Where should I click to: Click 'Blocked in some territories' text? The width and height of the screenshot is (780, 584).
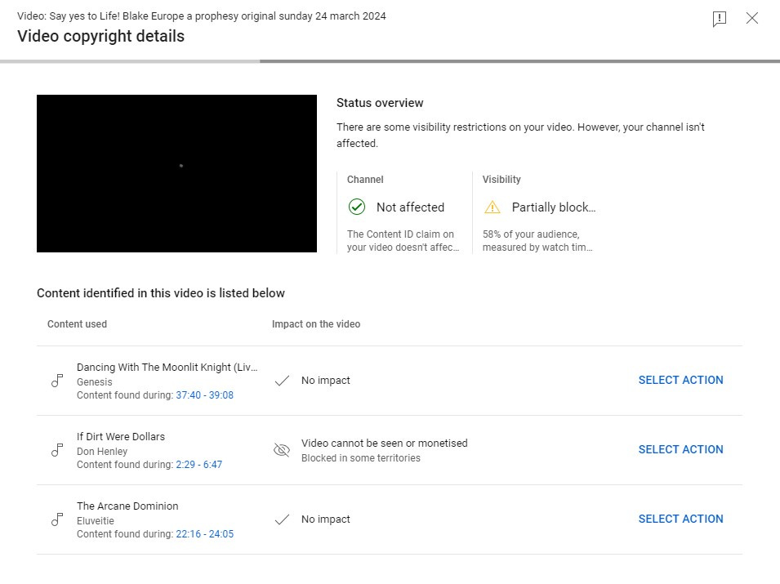pos(361,458)
